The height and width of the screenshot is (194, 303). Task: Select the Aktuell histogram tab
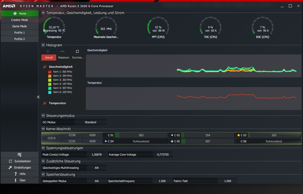coord(49,58)
